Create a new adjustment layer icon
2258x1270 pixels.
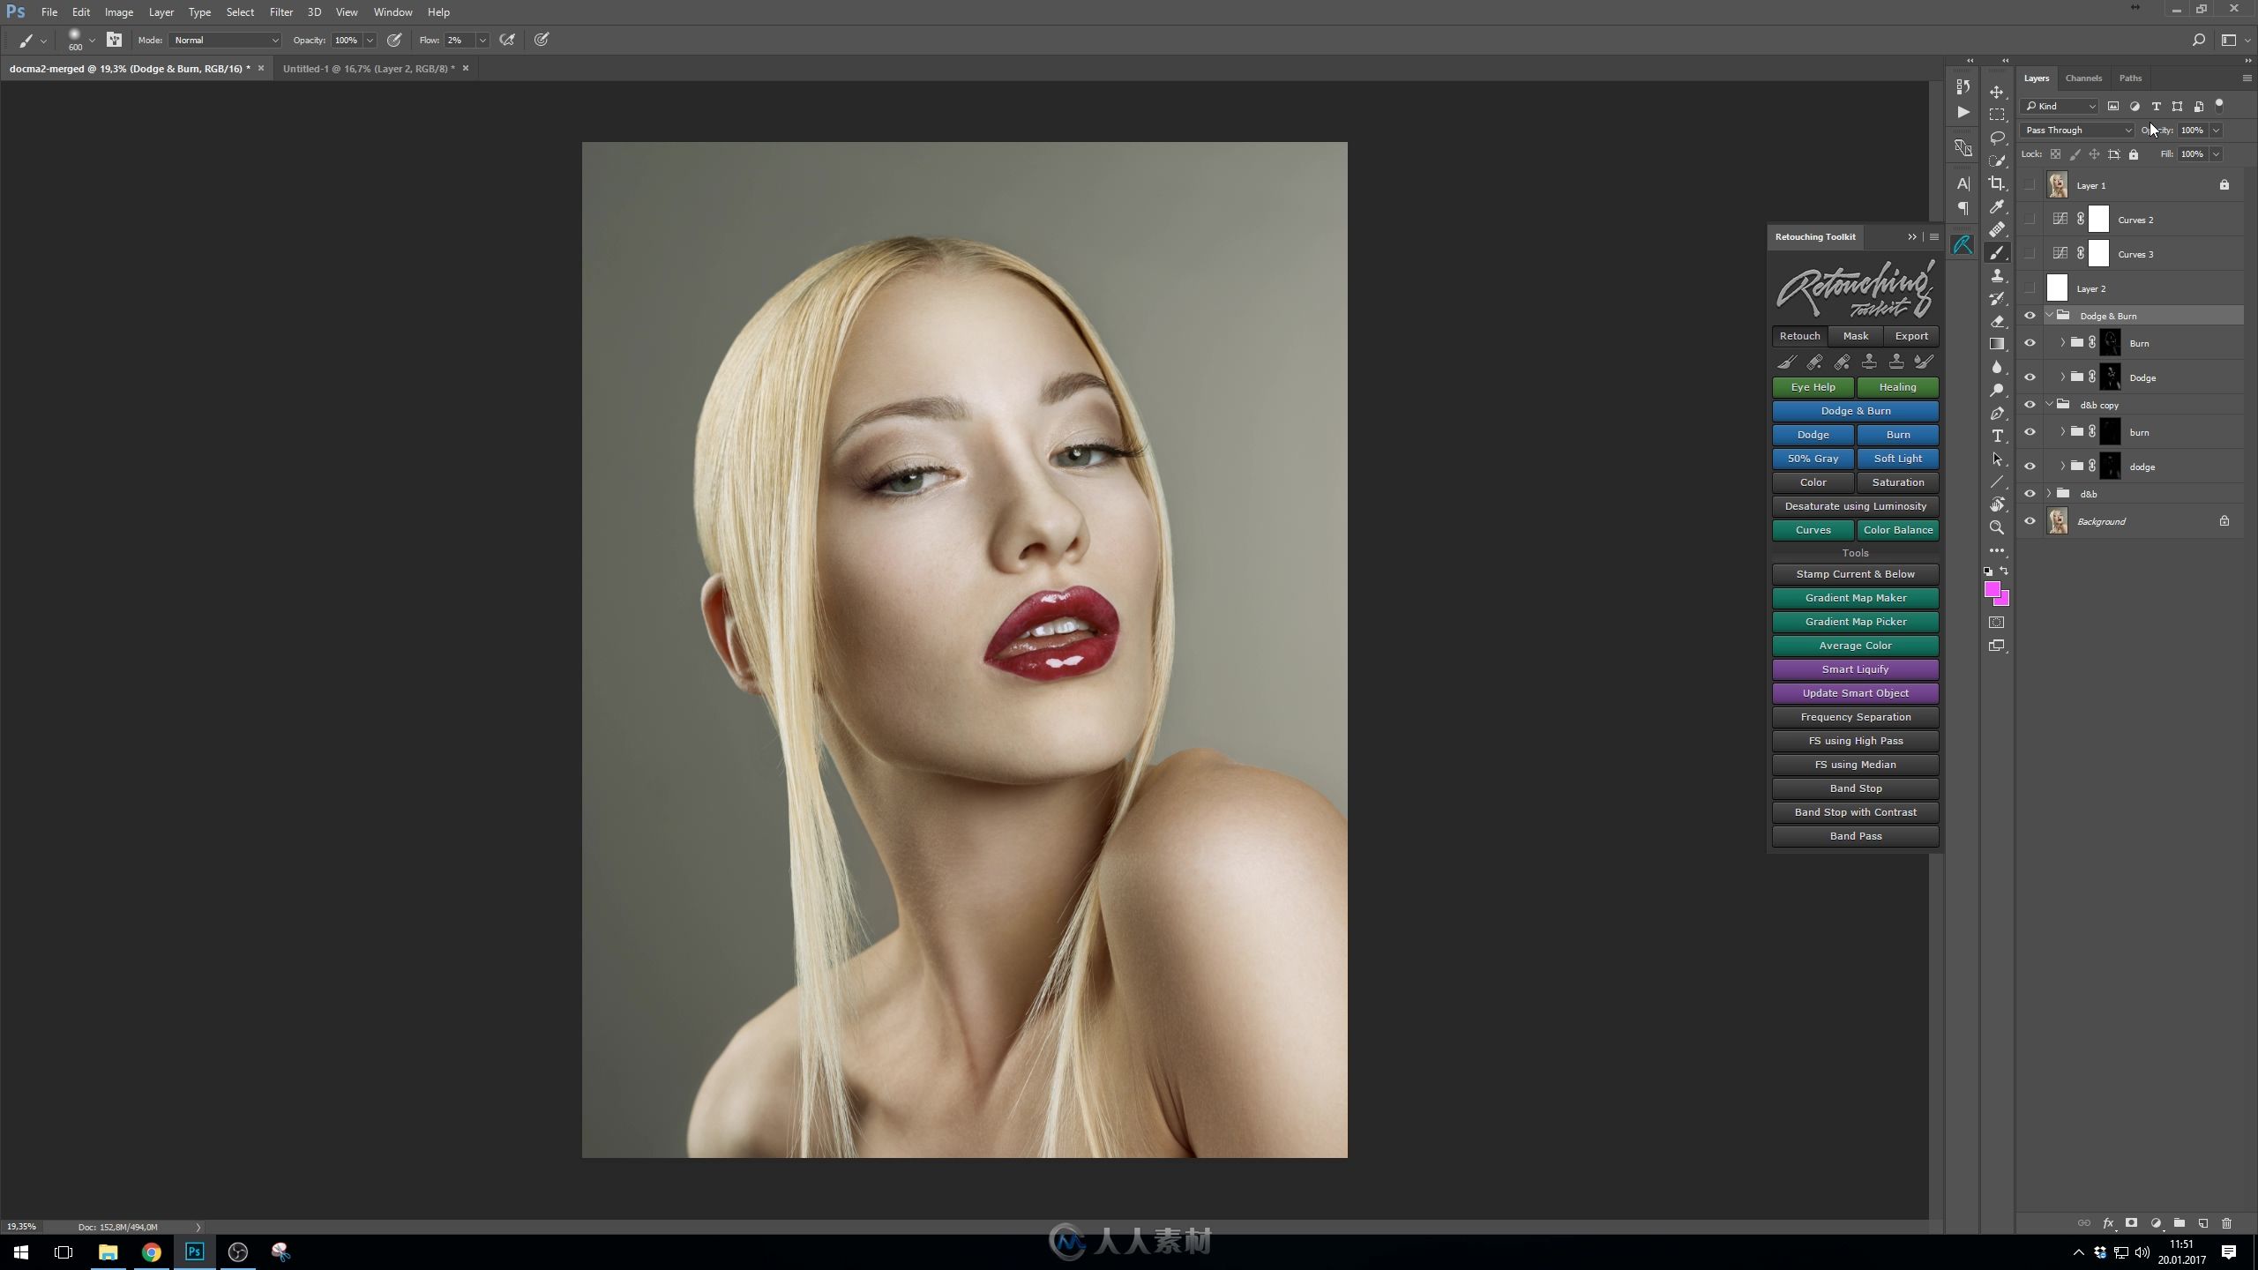pyautogui.click(x=2156, y=1223)
